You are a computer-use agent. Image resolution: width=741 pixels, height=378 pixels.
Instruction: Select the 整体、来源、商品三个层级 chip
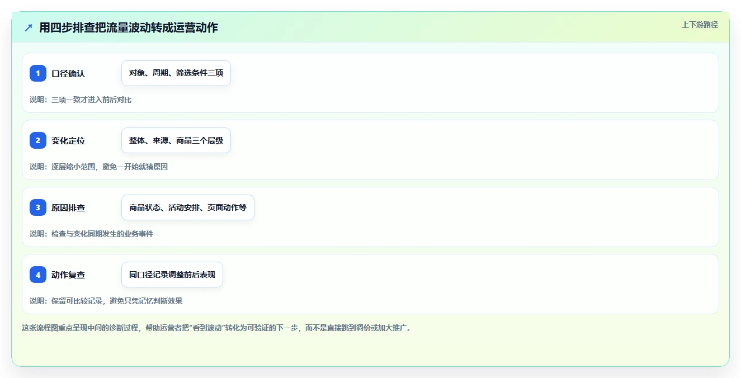coord(176,140)
